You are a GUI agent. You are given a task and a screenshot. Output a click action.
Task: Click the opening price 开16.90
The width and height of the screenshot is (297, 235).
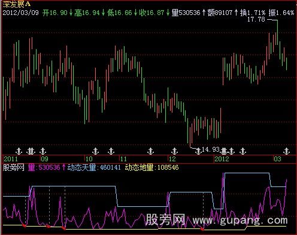(x=55, y=13)
